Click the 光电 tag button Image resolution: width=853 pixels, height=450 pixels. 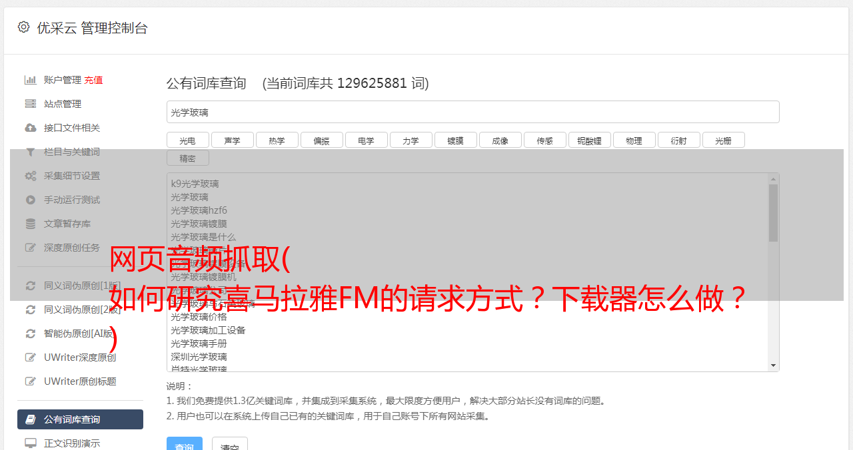pos(188,140)
